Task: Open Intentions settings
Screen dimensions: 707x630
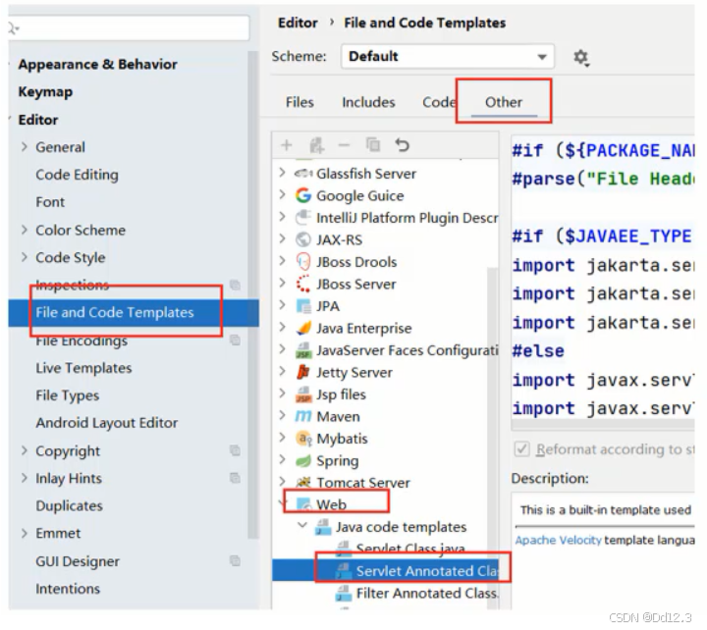Action: click(68, 589)
